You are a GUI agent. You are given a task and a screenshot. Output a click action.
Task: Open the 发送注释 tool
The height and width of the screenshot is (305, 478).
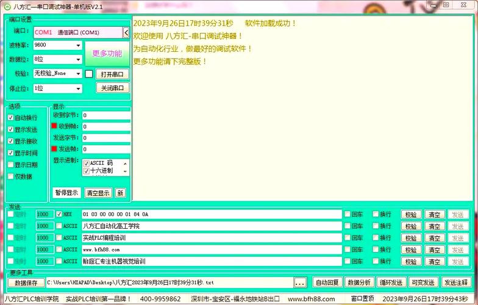click(x=456, y=282)
